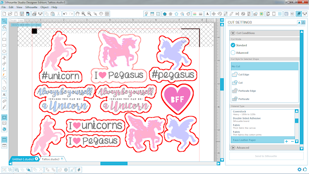
Task: Open the text style 'A' panel icon
Action: [x=207, y=14]
